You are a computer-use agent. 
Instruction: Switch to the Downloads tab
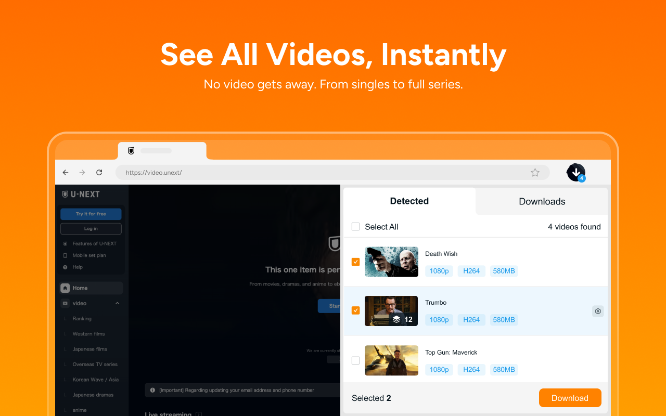click(542, 202)
